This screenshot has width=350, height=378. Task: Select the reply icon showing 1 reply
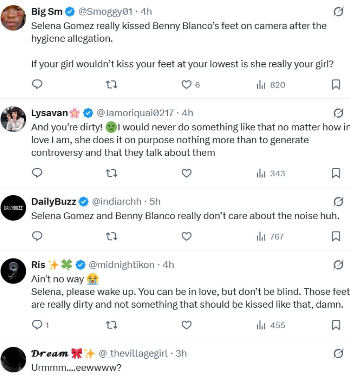[37, 325]
